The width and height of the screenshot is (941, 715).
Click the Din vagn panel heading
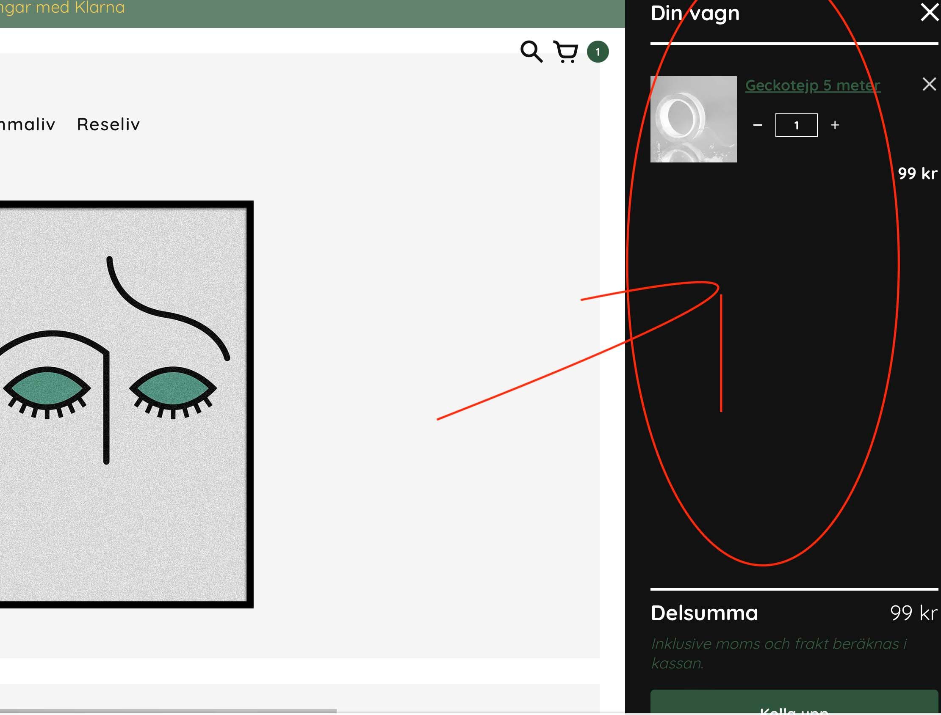695,13
